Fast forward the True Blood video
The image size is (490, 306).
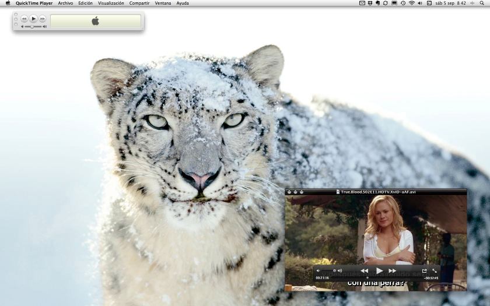click(x=393, y=270)
